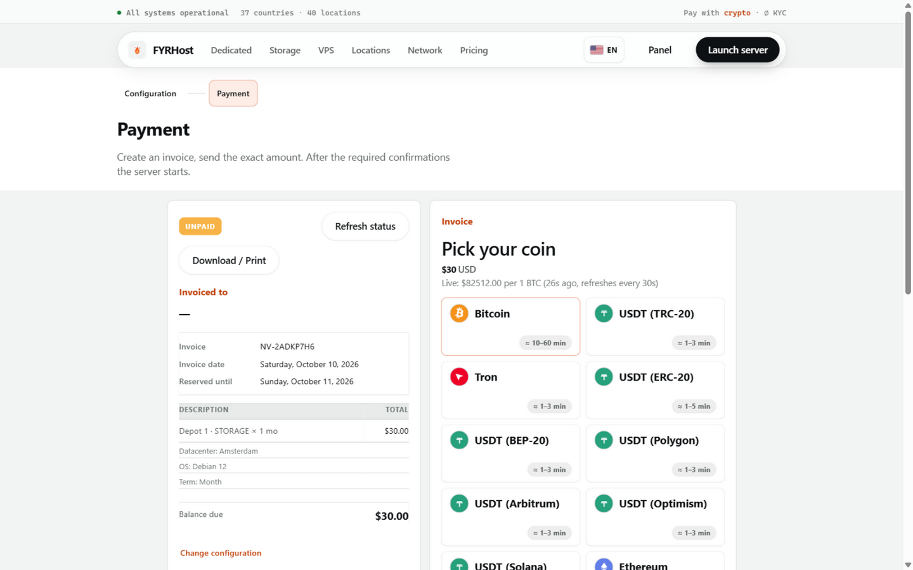The image size is (913, 570).
Task: Click the Bitcoin coin icon
Action: click(459, 313)
